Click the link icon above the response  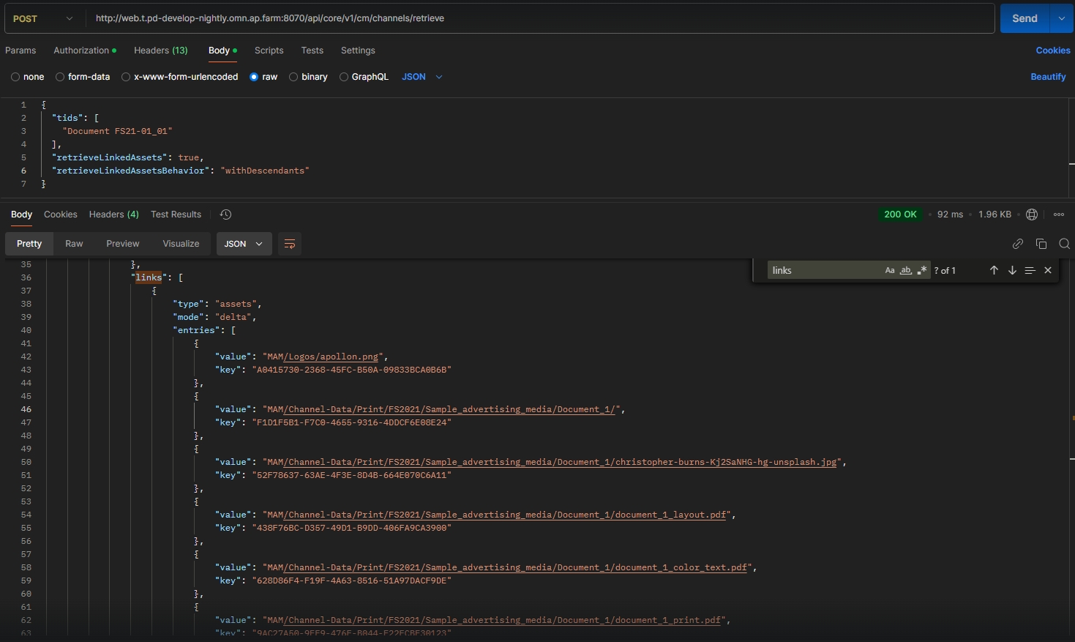coord(1017,244)
